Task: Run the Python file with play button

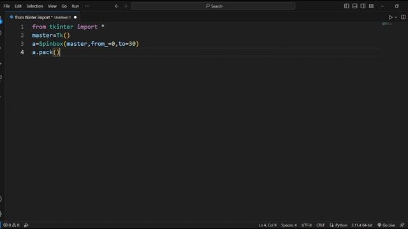Action: tap(391, 17)
